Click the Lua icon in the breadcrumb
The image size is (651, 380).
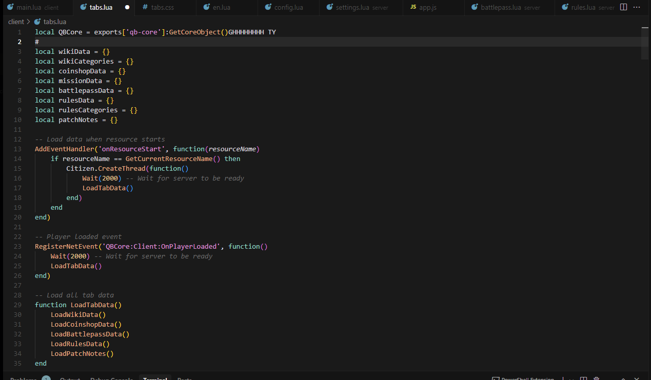pos(37,22)
